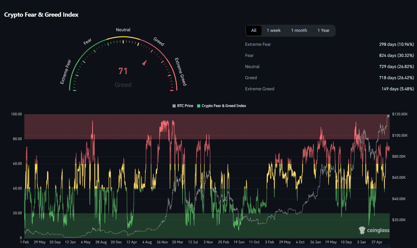417x248 pixels.
Task: Click the gauge value 71
Action: [x=123, y=71]
